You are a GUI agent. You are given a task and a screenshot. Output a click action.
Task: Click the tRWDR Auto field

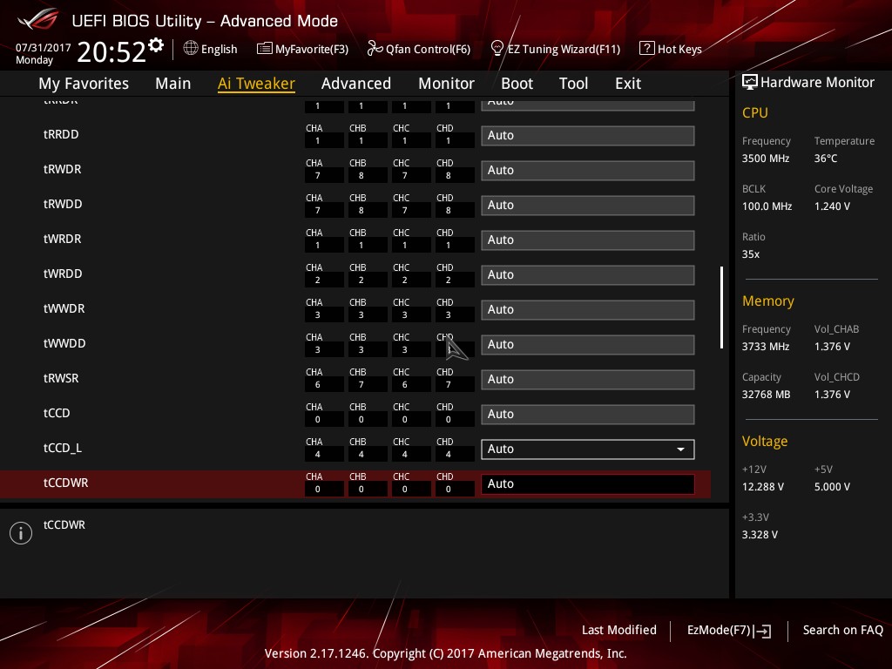pos(588,170)
